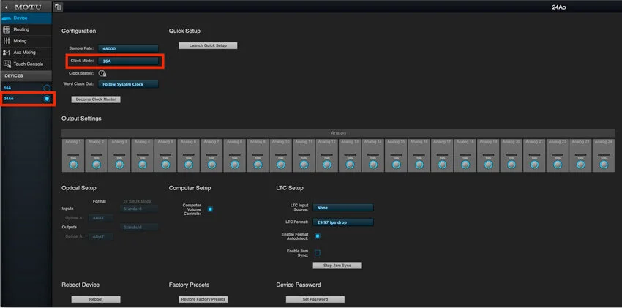Adjust the Analog 3 trim knob
This screenshot has width=622, height=308.
[x=119, y=165]
